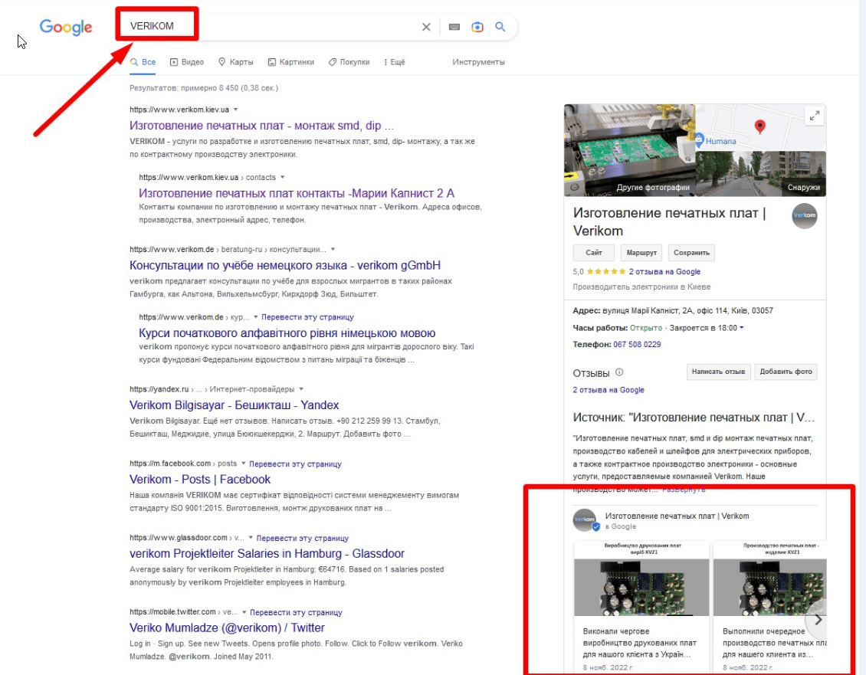Open Verikom Google profile avatar in posts section
866x675 pixels.
(x=585, y=520)
